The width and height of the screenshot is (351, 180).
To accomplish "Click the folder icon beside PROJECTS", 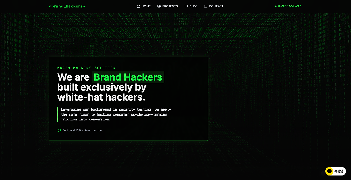I will pyautogui.click(x=159, y=6).
